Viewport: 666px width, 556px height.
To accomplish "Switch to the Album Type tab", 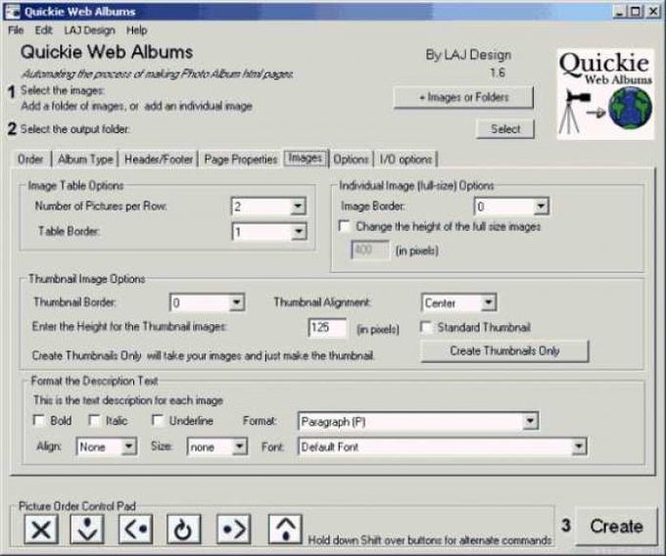I will [x=85, y=160].
